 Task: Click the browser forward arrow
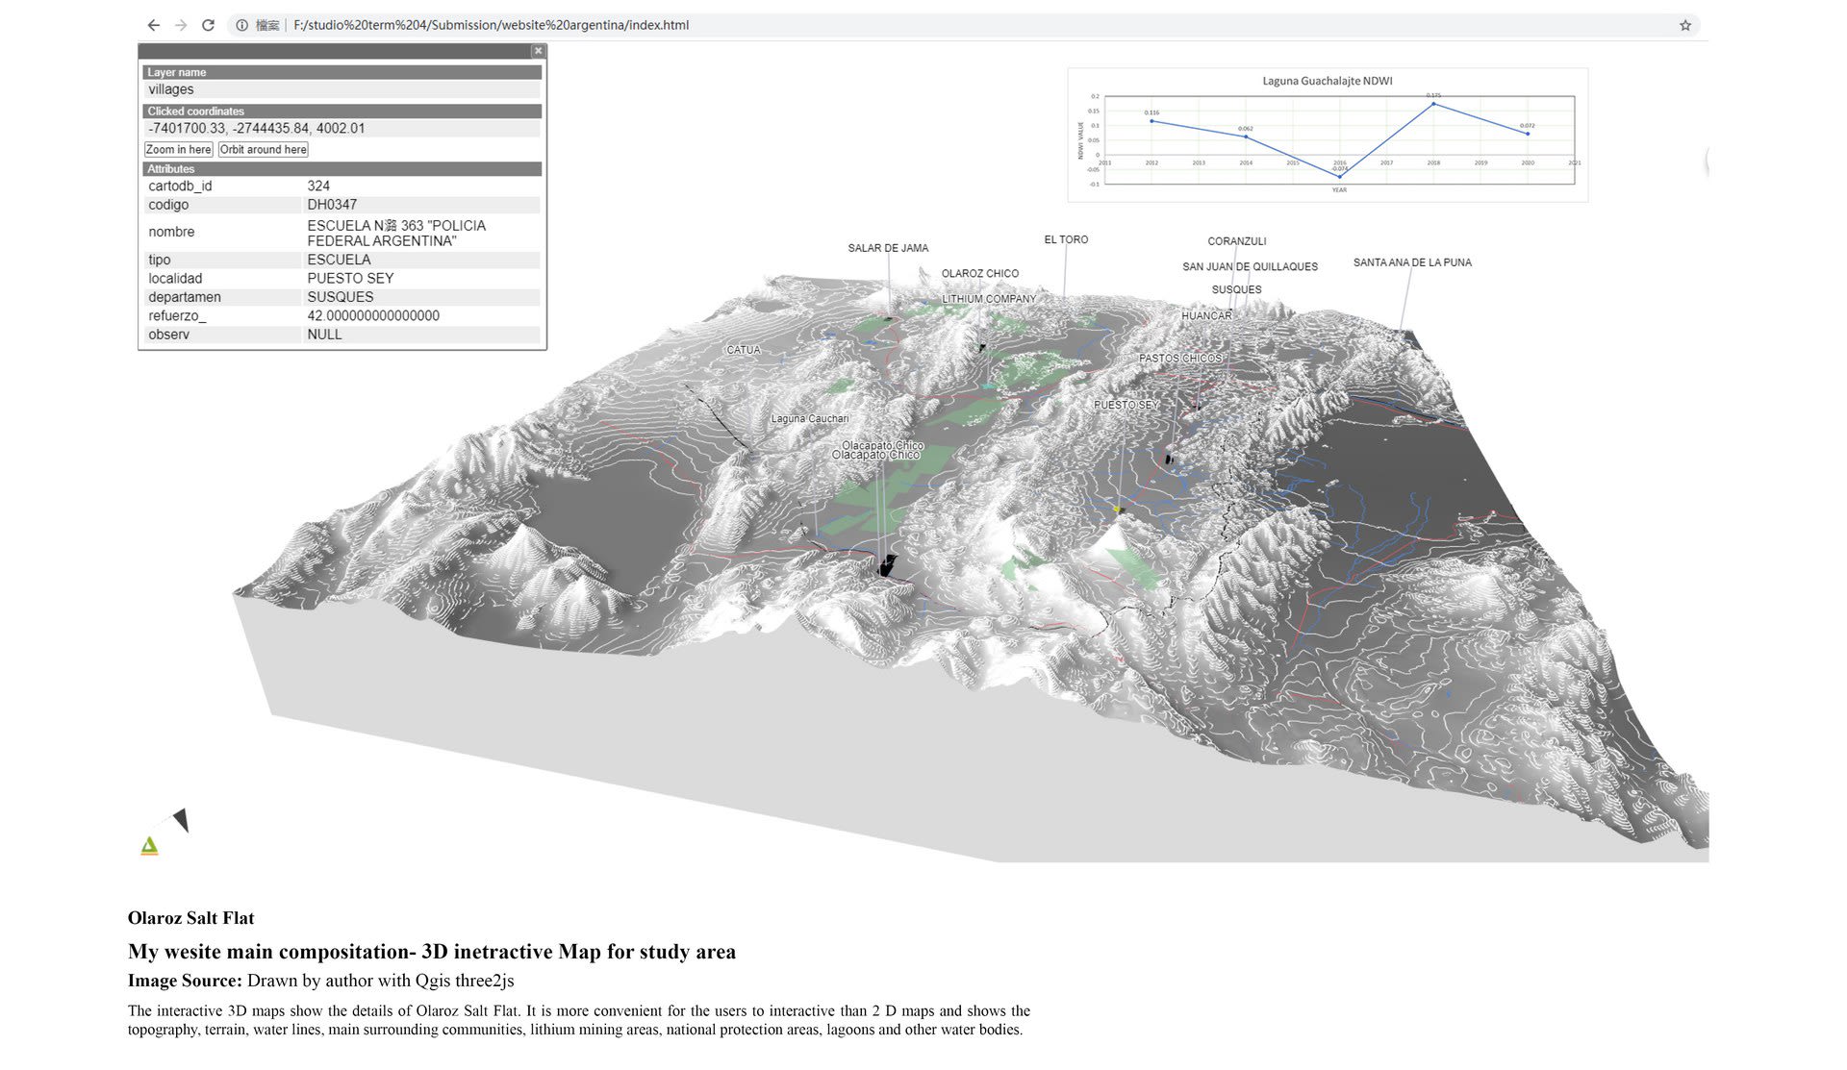(x=180, y=25)
